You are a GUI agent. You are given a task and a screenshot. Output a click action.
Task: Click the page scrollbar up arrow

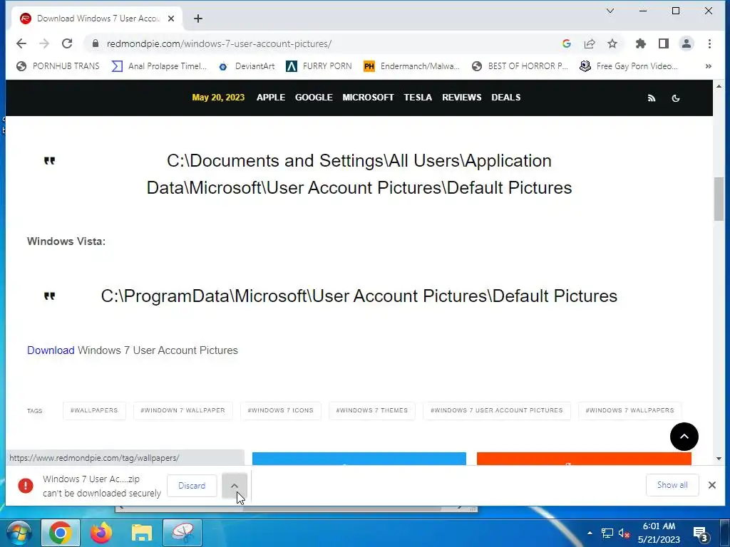(x=719, y=86)
